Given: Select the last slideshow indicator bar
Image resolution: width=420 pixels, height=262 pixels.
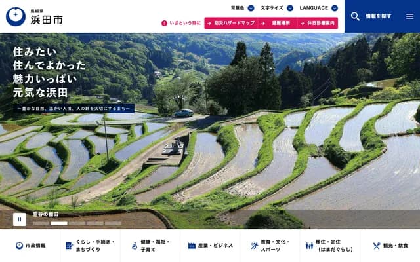Looking at the screenshot, I should 113,223.
